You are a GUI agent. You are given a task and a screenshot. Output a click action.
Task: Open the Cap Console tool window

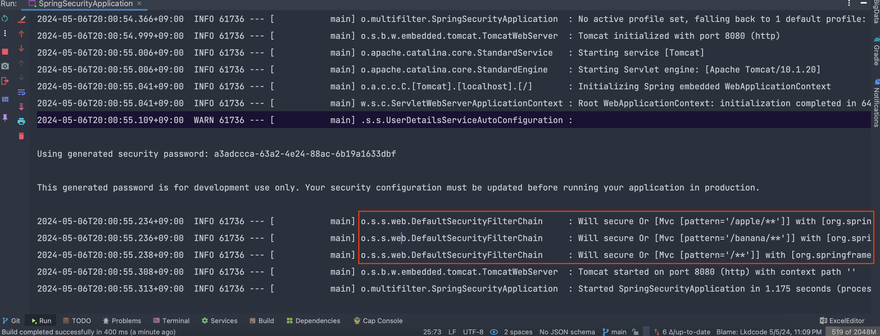378,321
